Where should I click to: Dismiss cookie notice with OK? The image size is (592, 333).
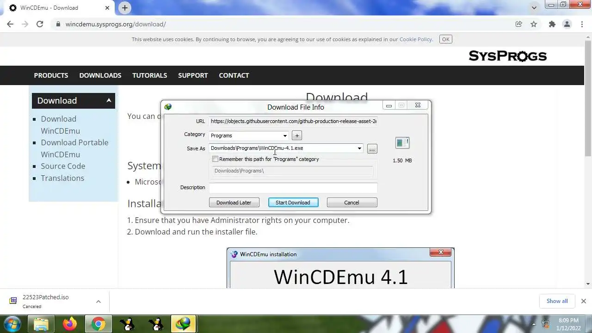(446, 39)
